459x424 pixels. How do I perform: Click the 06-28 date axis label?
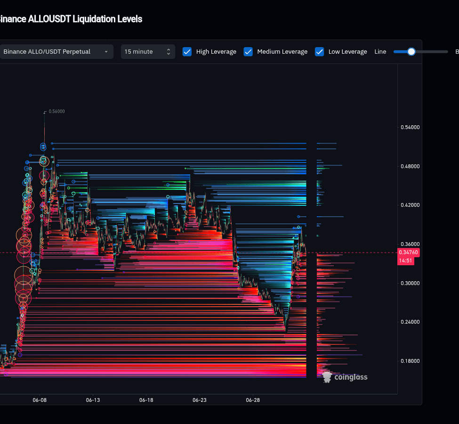[253, 400]
